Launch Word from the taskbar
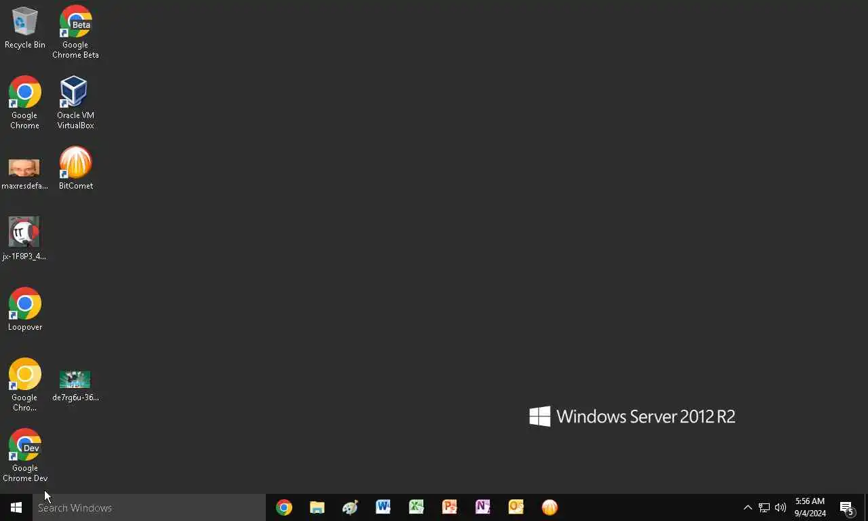This screenshot has width=868, height=521. tap(383, 507)
